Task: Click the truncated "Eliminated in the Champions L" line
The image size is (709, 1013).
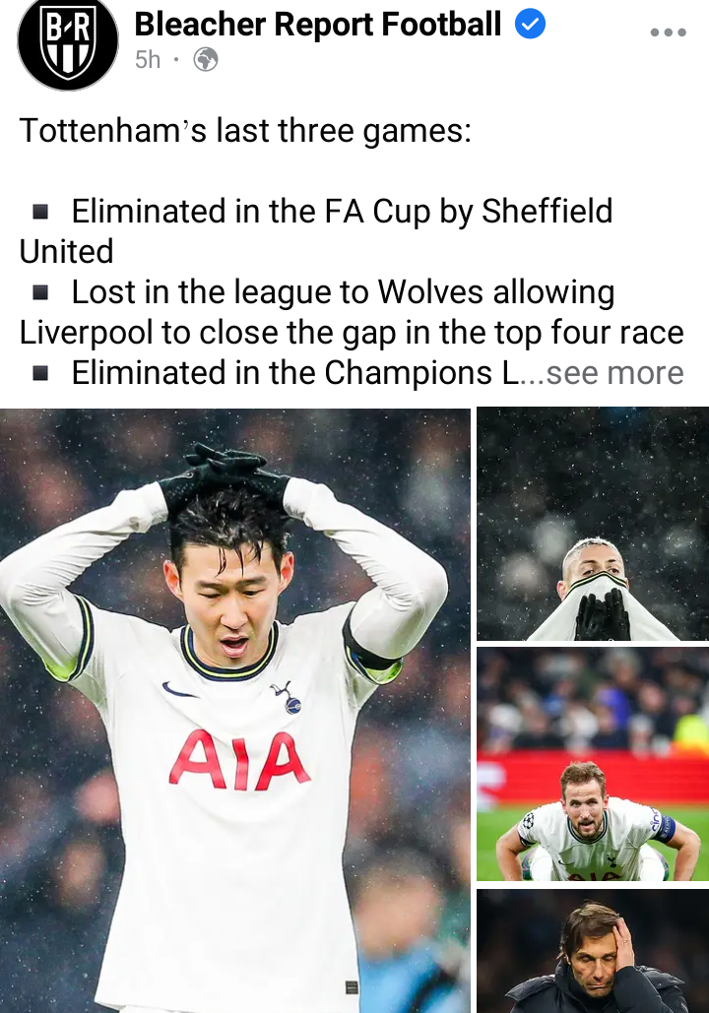Action: tap(294, 373)
